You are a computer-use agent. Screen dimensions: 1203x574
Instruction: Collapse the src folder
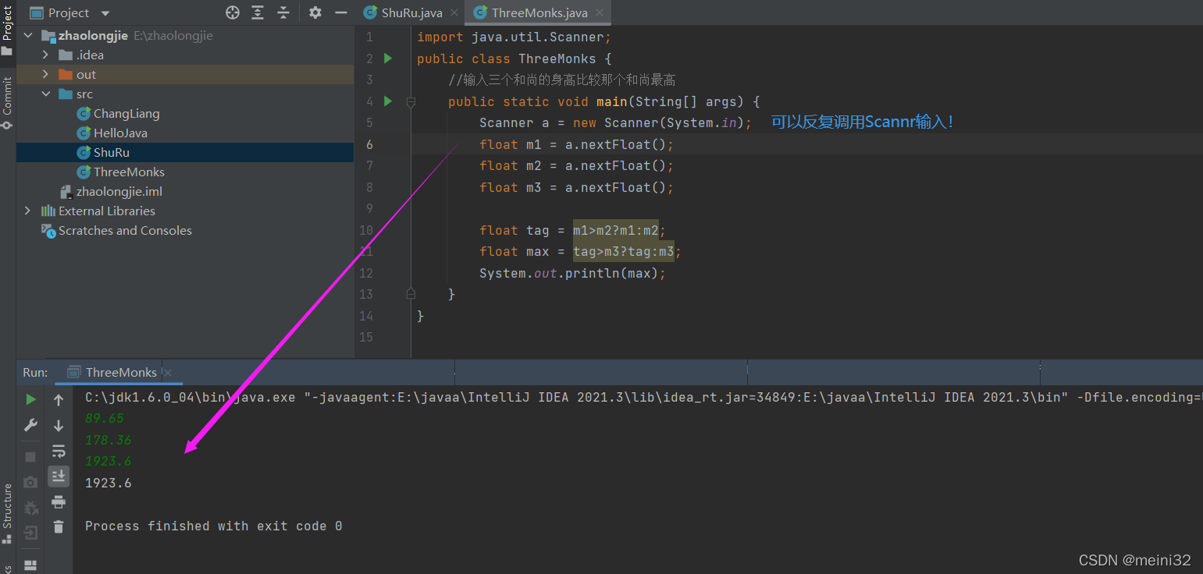45,94
